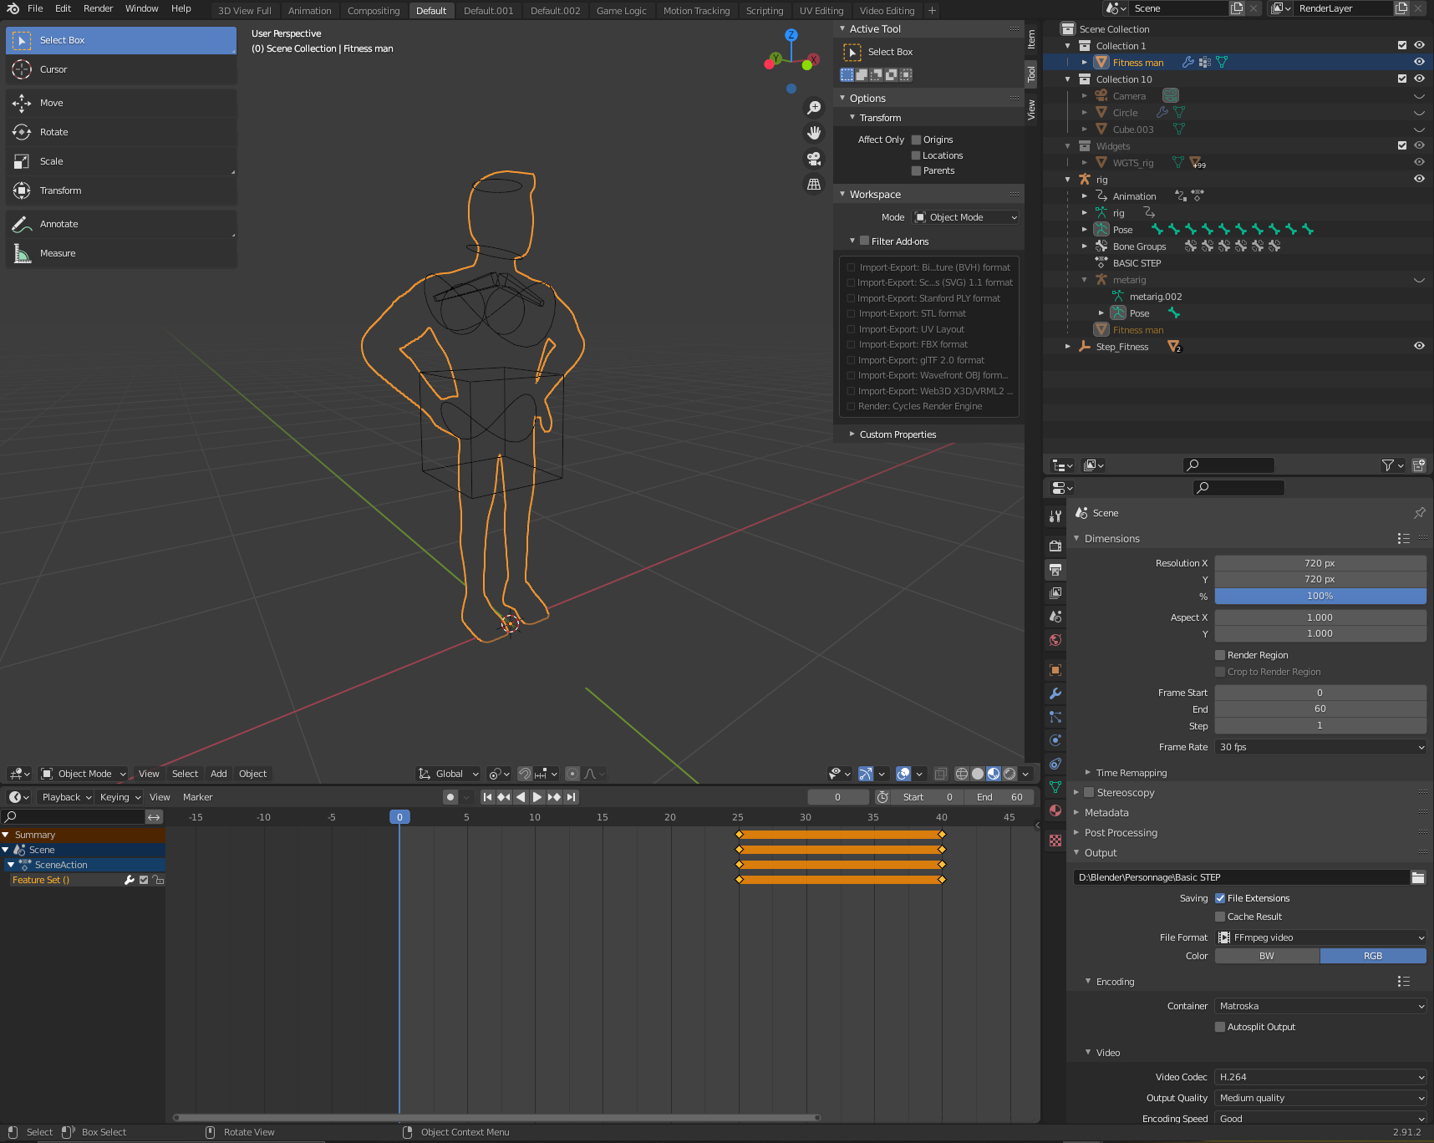Image resolution: width=1434 pixels, height=1143 pixels.
Task: Choose the Rotate tool
Action: tap(121, 132)
